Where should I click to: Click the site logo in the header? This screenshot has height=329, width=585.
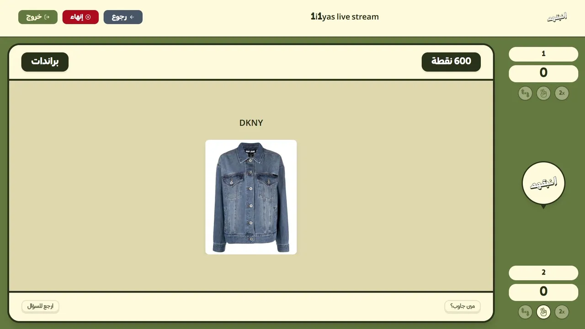(557, 17)
